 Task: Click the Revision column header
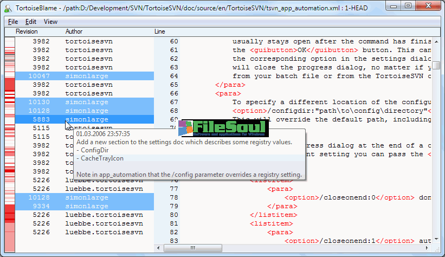click(x=27, y=32)
